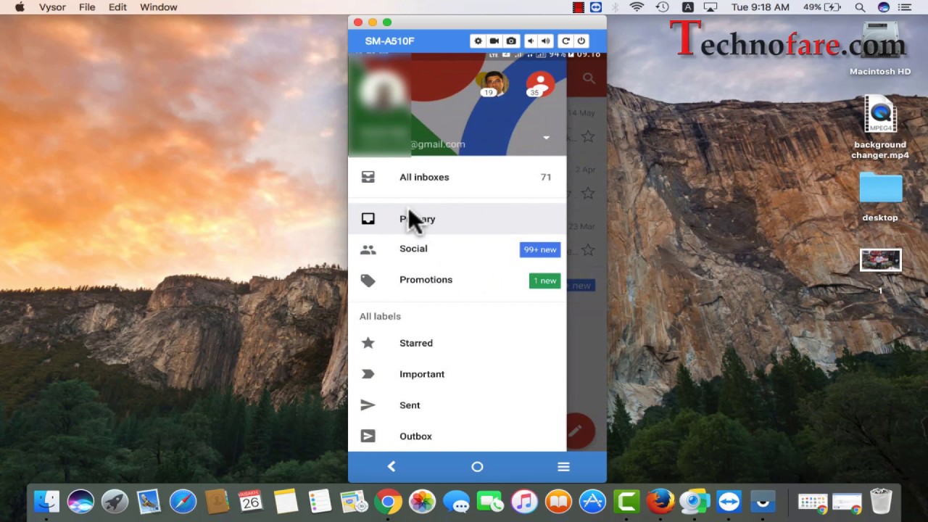Open Spotlight search in menu bar
The width and height of the screenshot is (928, 522).
pos(860,7)
